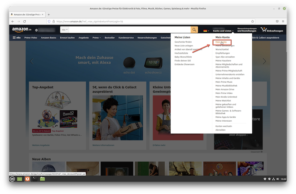Screen dimensions: 296x194
Task: Open Kundenservice in navigation bar
Action: (x=126, y=38)
